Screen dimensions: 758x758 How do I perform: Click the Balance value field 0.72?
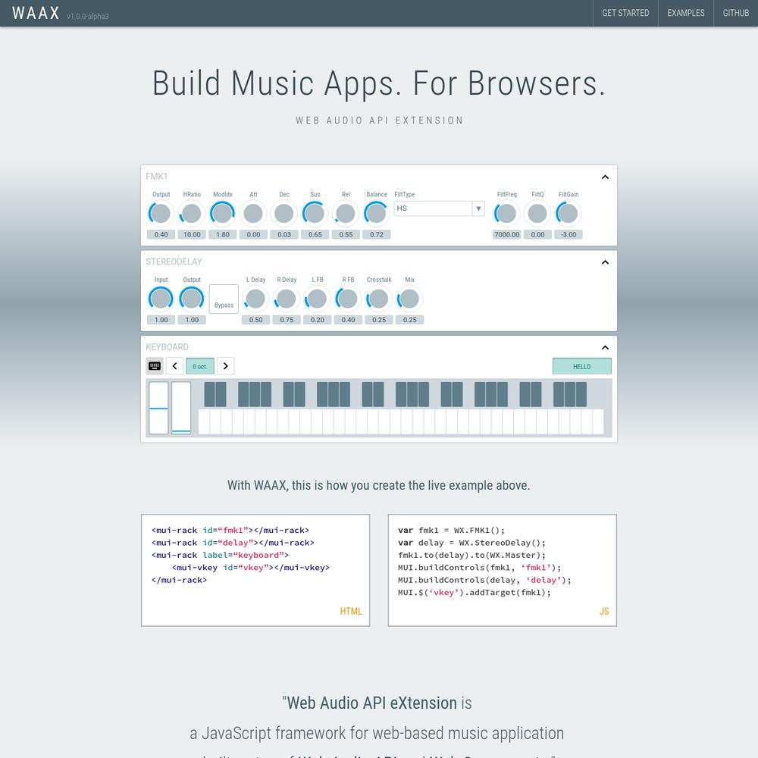(377, 234)
